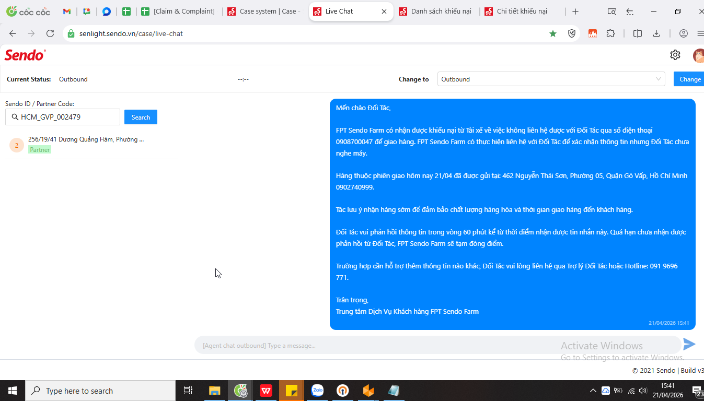Open File Explorer from the taskbar
Image resolution: width=704 pixels, height=401 pixels.
click(215, 391)
